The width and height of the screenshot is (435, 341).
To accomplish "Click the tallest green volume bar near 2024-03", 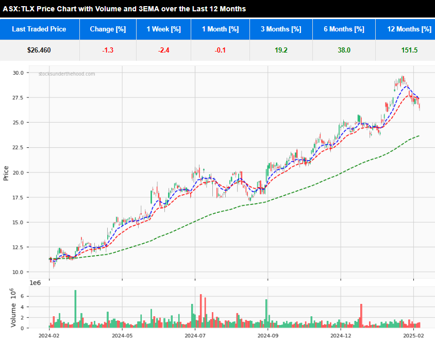I will tap(75, 309).
